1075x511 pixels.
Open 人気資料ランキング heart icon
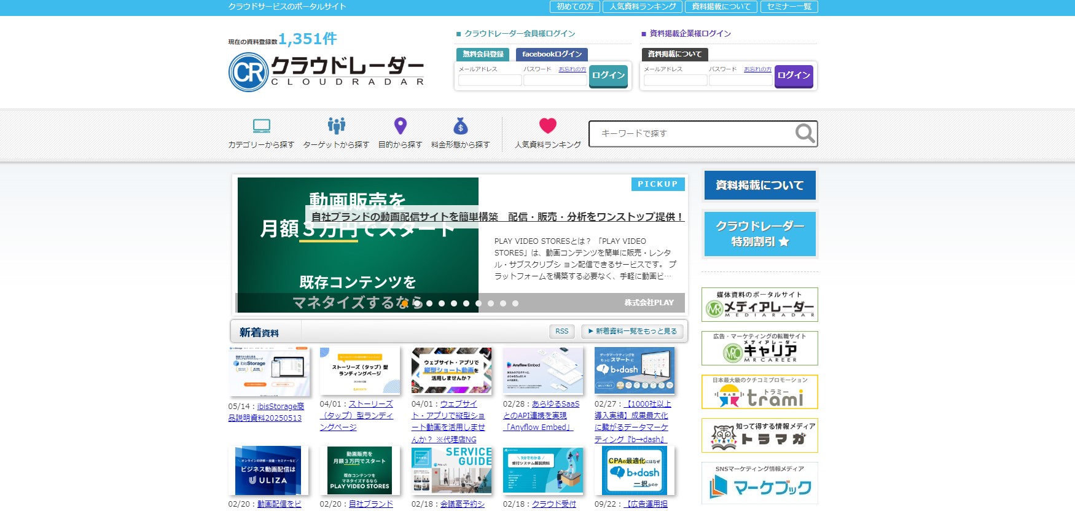[548, 126]
